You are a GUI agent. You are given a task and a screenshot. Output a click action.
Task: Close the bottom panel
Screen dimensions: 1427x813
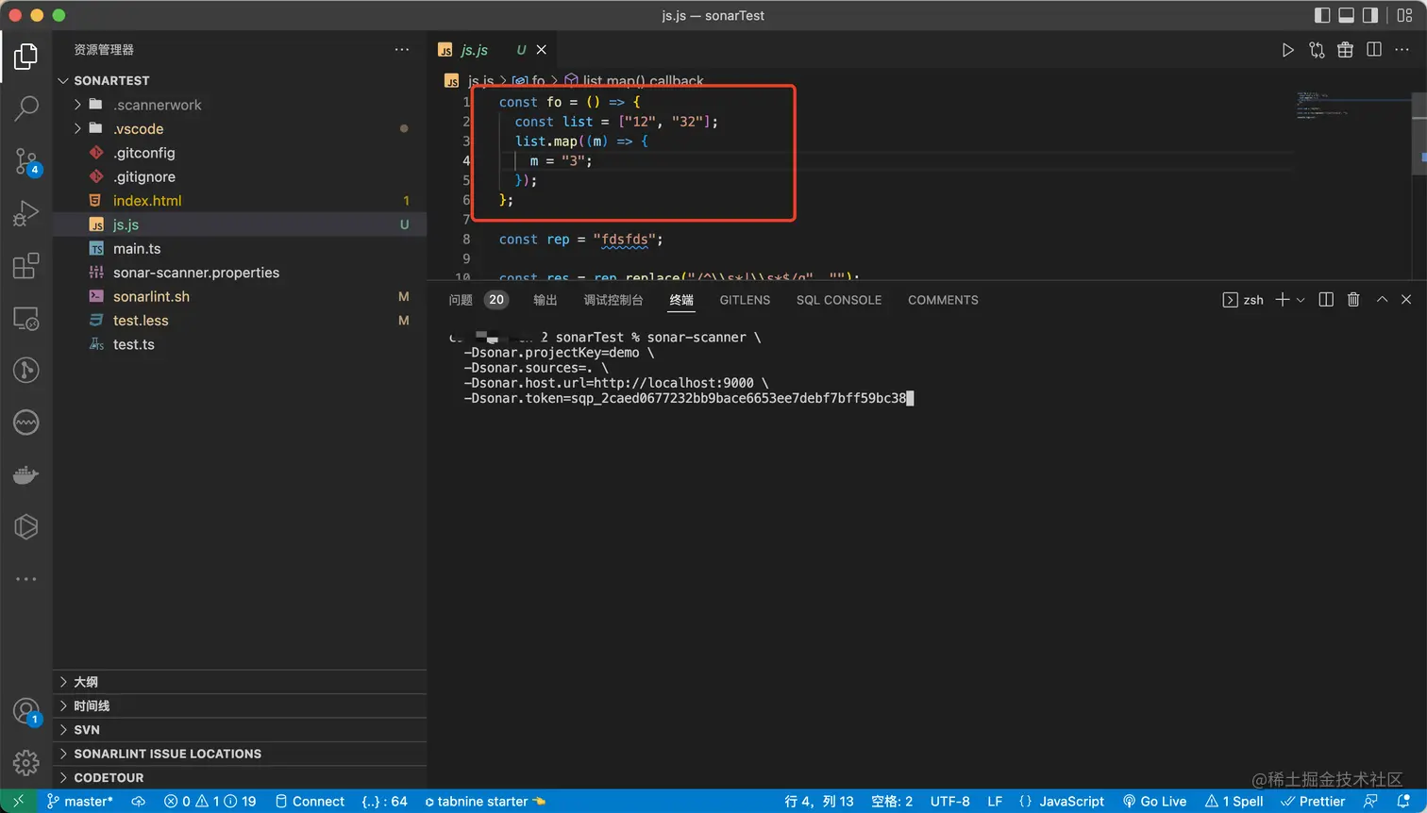1406,300
